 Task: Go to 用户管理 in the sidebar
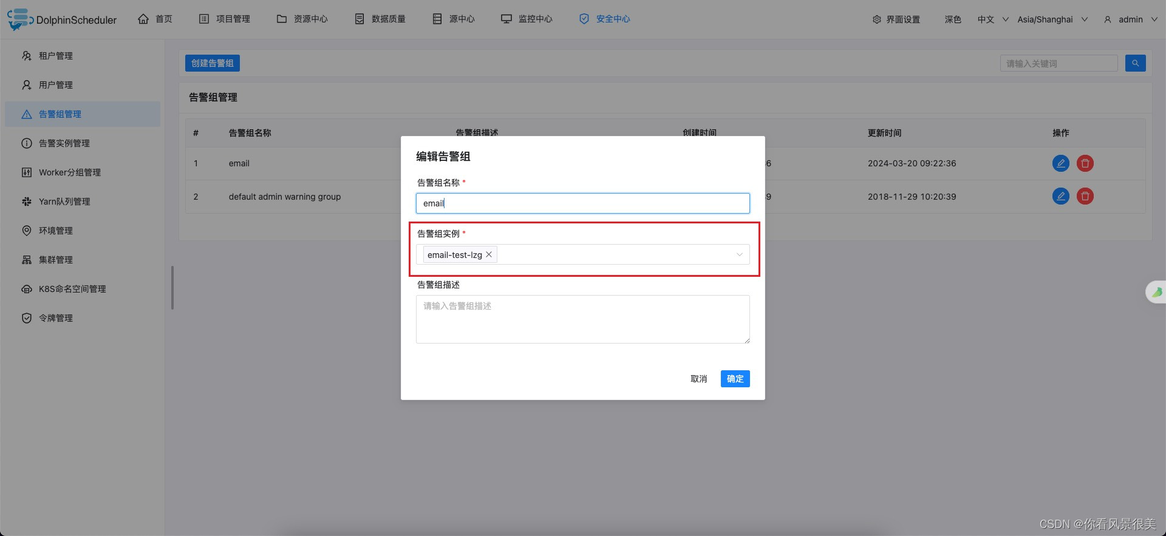[x=83, y=85]
